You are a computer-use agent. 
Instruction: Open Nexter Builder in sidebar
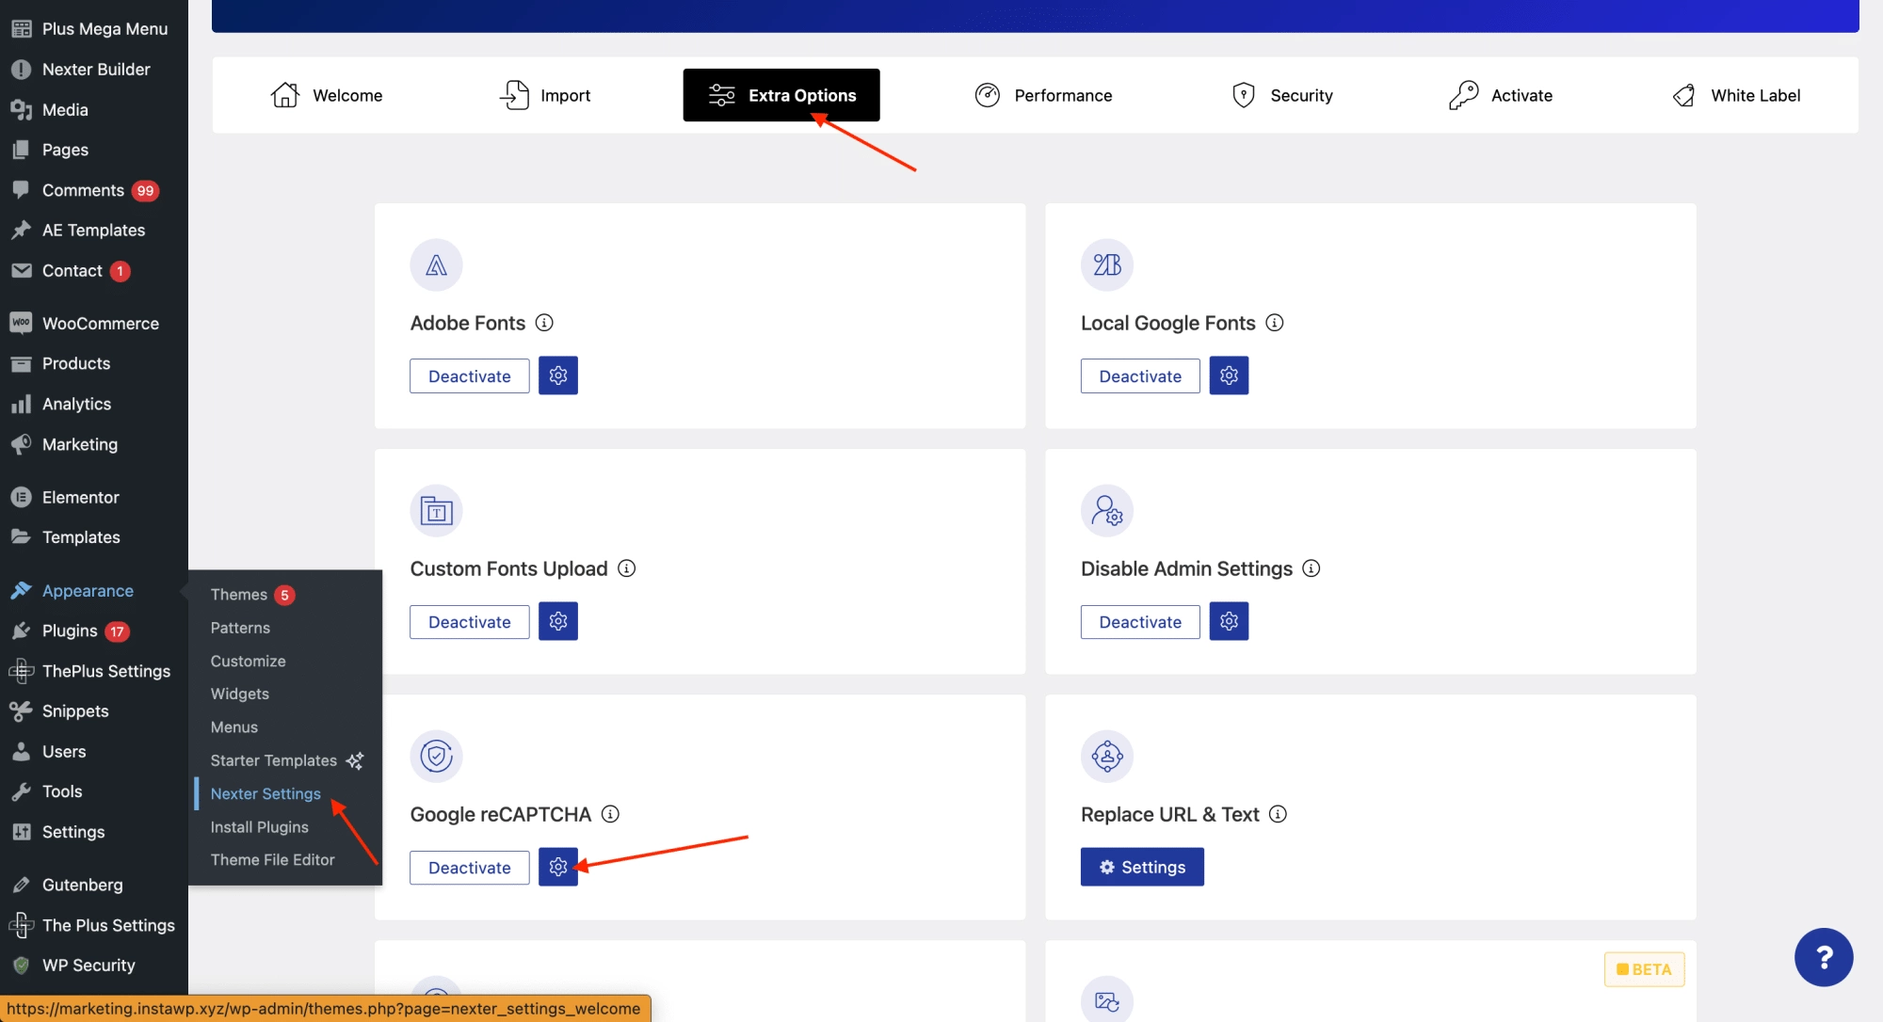(x=94, y=69)
